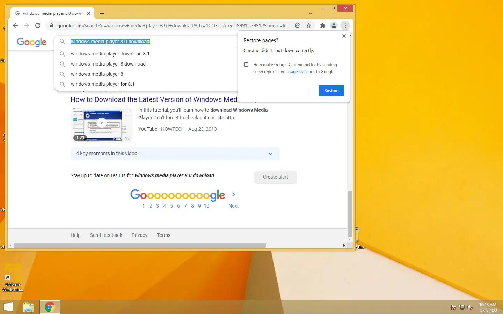Go to results page 3
Viewport: 503px width, 314px height.
158,206
